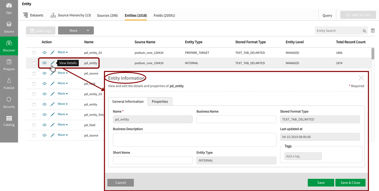Click the column chooser grid icon
Screen dimensions: 379x191
click(x=373, y=31)
